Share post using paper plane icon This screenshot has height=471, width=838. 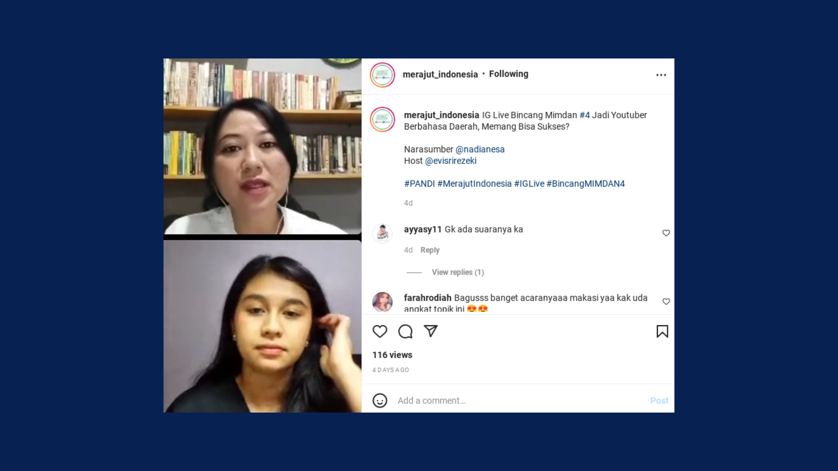pyautogui.click(x=430, y=331)
